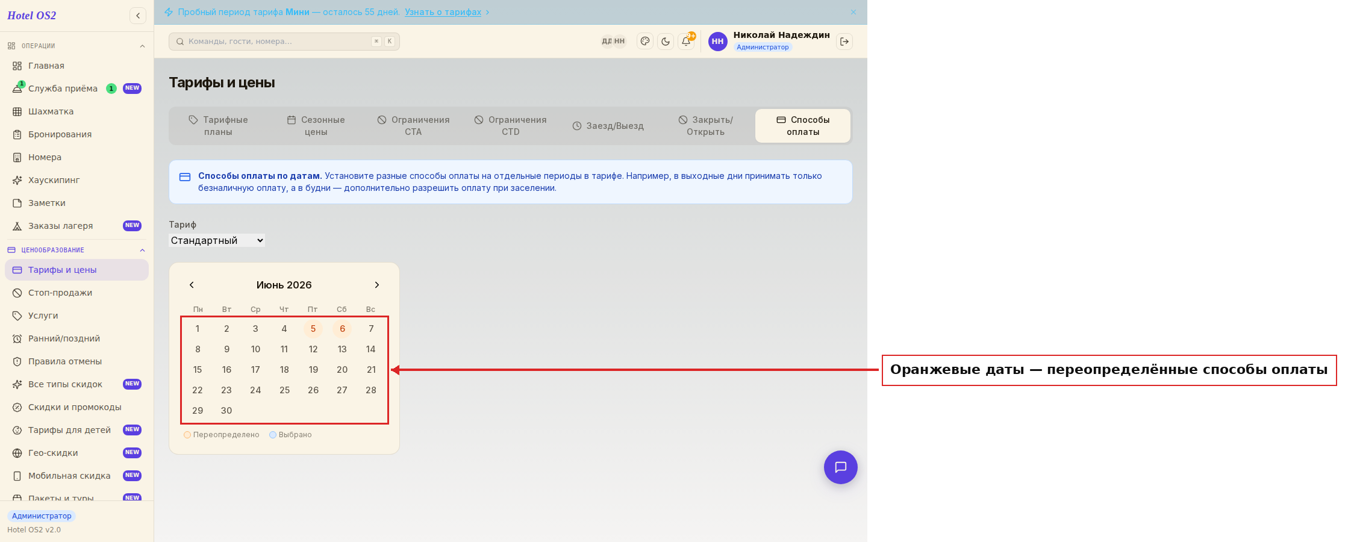Image resolution: width=1351 pixels, height=542 pixels.
Task: Open the chat support bubble
Action: [841, 467]
